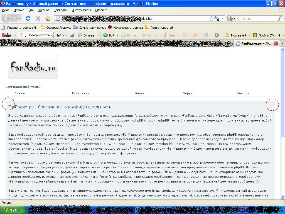The height and width of the screenshot is (214, 285).
Task: Open Yandex bar settings gear
Action: 217,35
